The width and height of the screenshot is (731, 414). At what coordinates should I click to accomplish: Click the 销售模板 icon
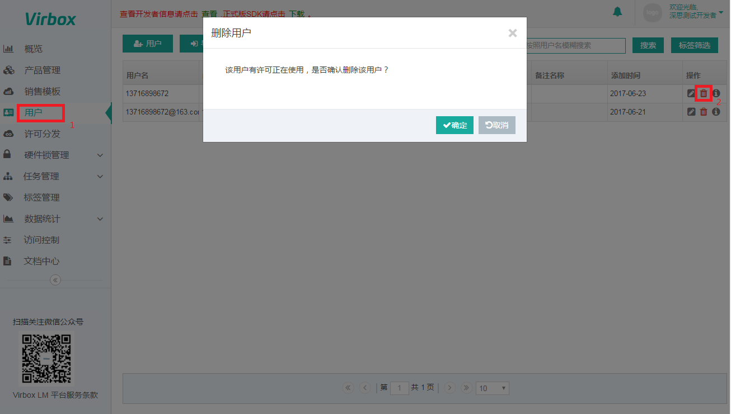coord(8,92)
